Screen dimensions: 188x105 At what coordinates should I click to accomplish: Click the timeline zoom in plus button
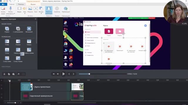[21, 103]
